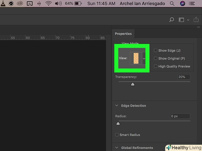Click the workspace layout icon
The width and height of the screenshot is (202, 151).
click(181, 20)
